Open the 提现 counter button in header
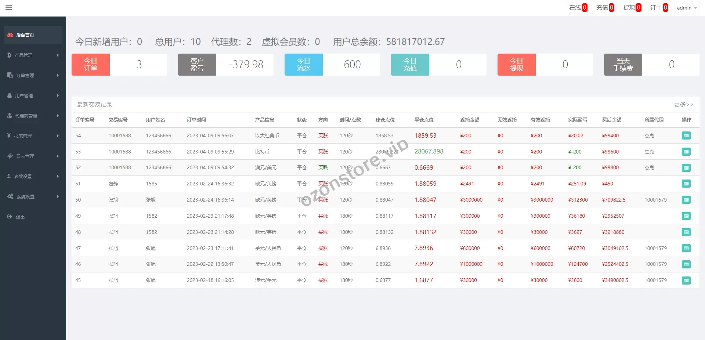The image size is (705, 340). click(x=632, y=8)
